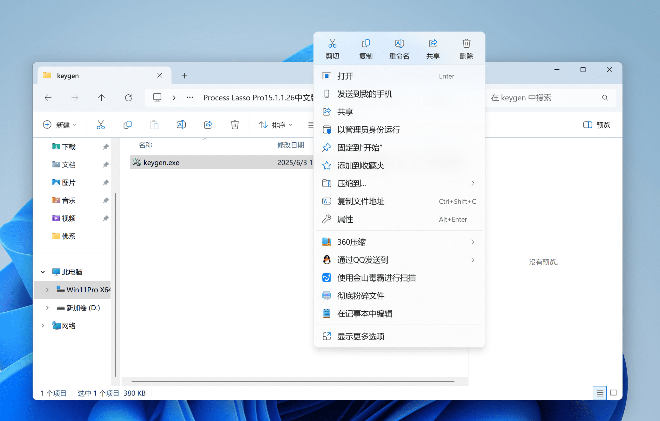Click the Delete trash icon in context menu
This screenshot has height=421, width=660.
pyautogui.click(x=466, y=44)
